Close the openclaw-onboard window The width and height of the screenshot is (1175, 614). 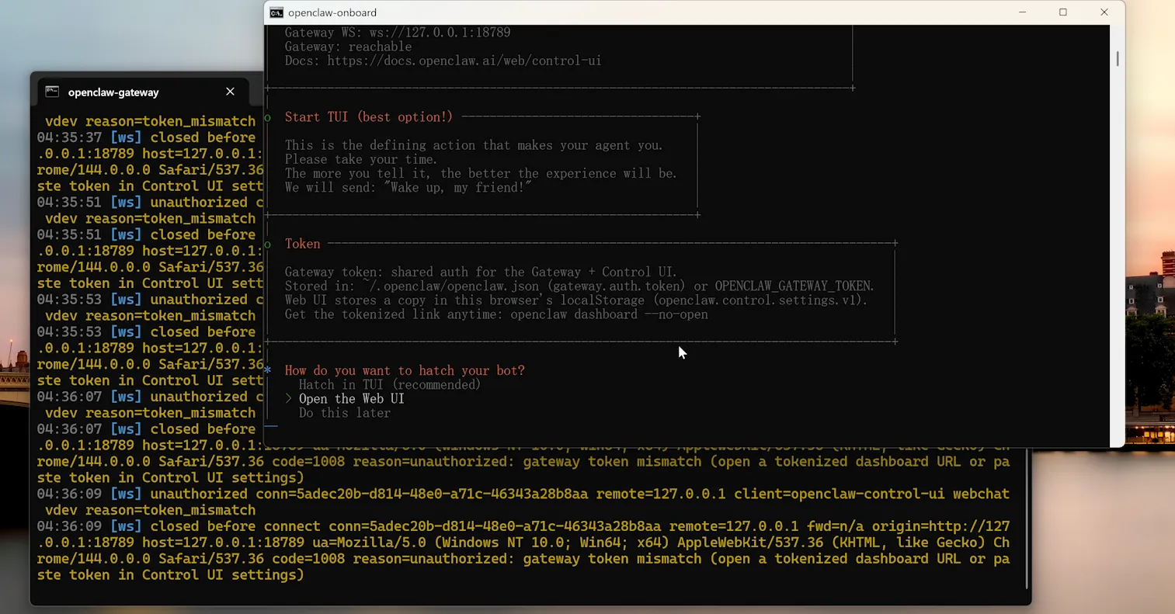click(1104, 12)
